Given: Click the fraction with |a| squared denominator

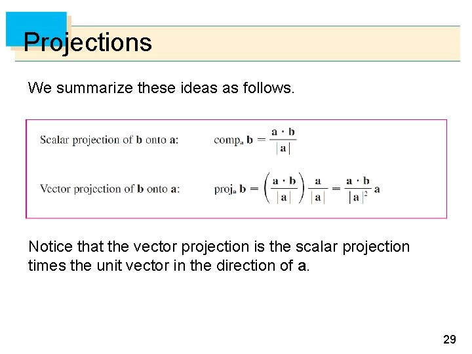Looking at the screenshot, I should coord(357,188).
